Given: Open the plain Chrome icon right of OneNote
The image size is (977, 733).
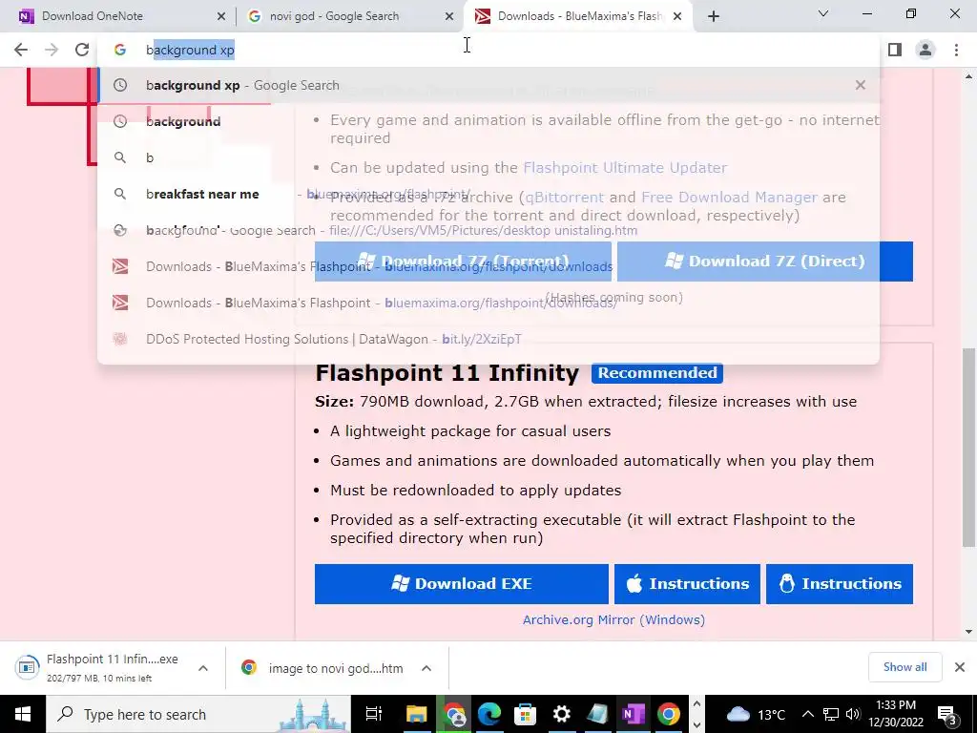Looking at the screenshot, I should 669,714.
